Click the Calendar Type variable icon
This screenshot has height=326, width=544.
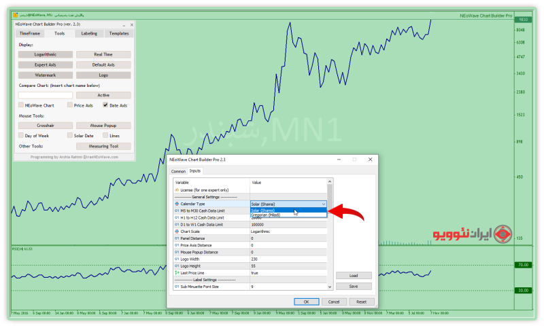177,204
